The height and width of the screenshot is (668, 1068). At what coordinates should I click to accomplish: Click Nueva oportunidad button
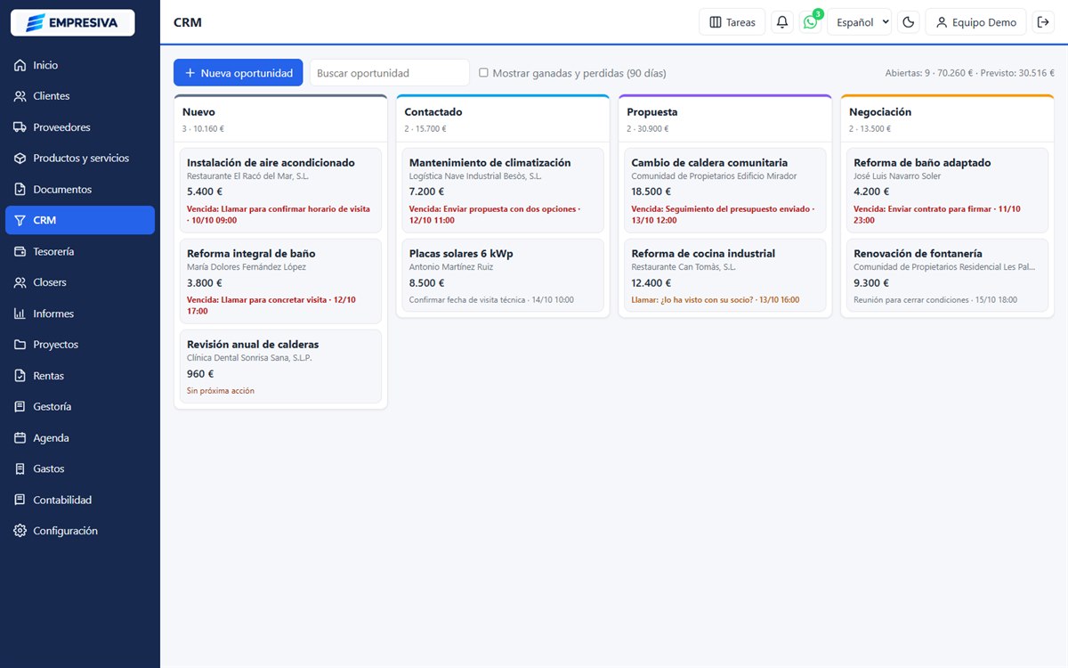pyautogui.click(x=239, y=73)
